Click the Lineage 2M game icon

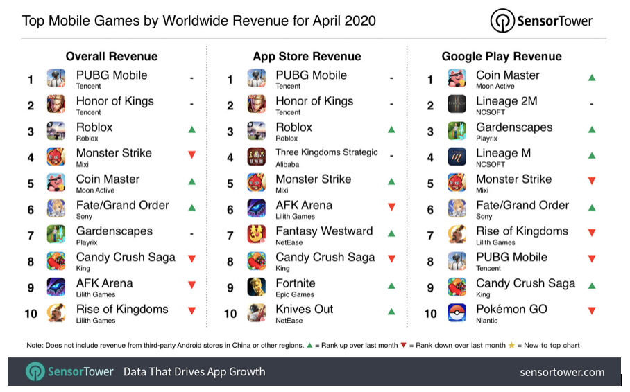pyautogui.click(x=457, y=105)
